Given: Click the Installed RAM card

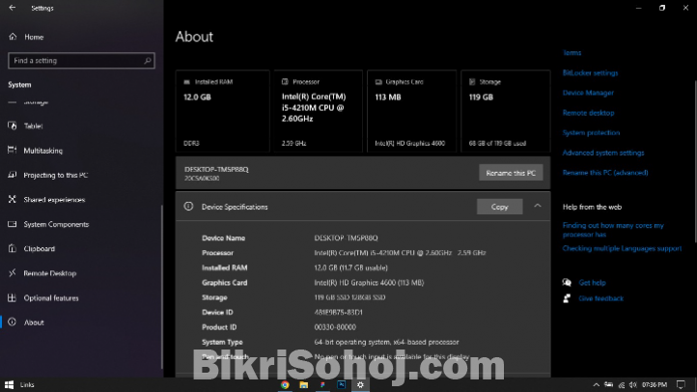Looking at the screenshot, I should click(222, 111).
